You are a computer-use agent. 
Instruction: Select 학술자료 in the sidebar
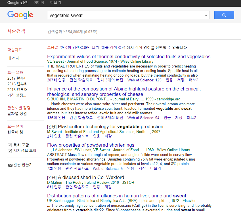(15, 50)
